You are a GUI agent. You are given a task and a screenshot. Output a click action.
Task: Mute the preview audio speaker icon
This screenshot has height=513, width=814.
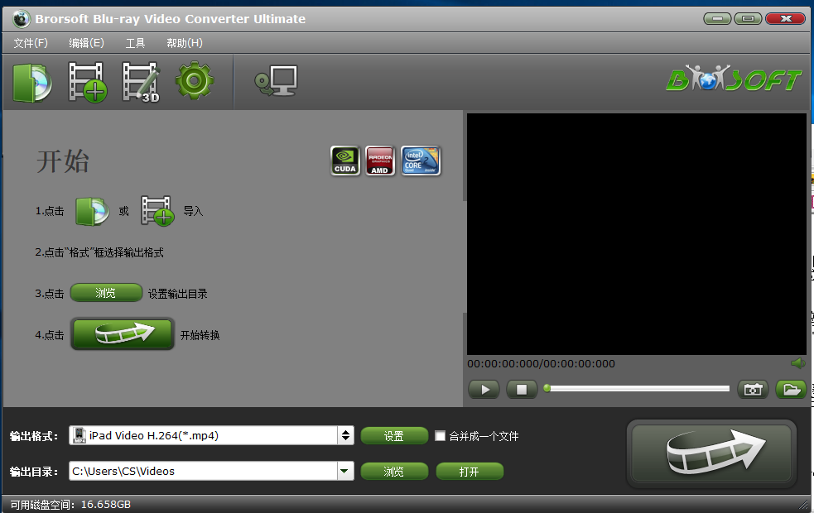797,363
